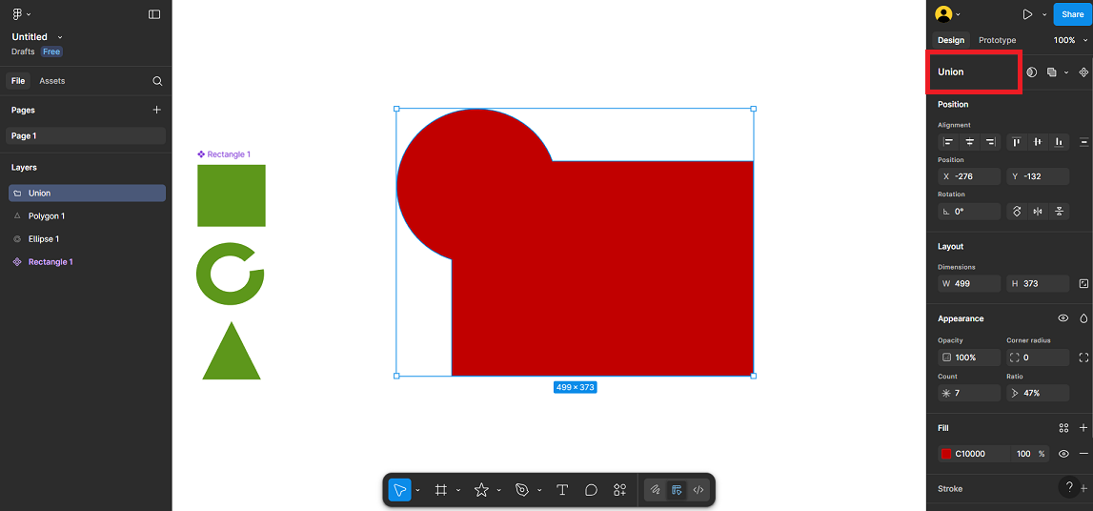This screenshot has height=511, width=1093.
Task: Align selection right
Action: [990, 142]
